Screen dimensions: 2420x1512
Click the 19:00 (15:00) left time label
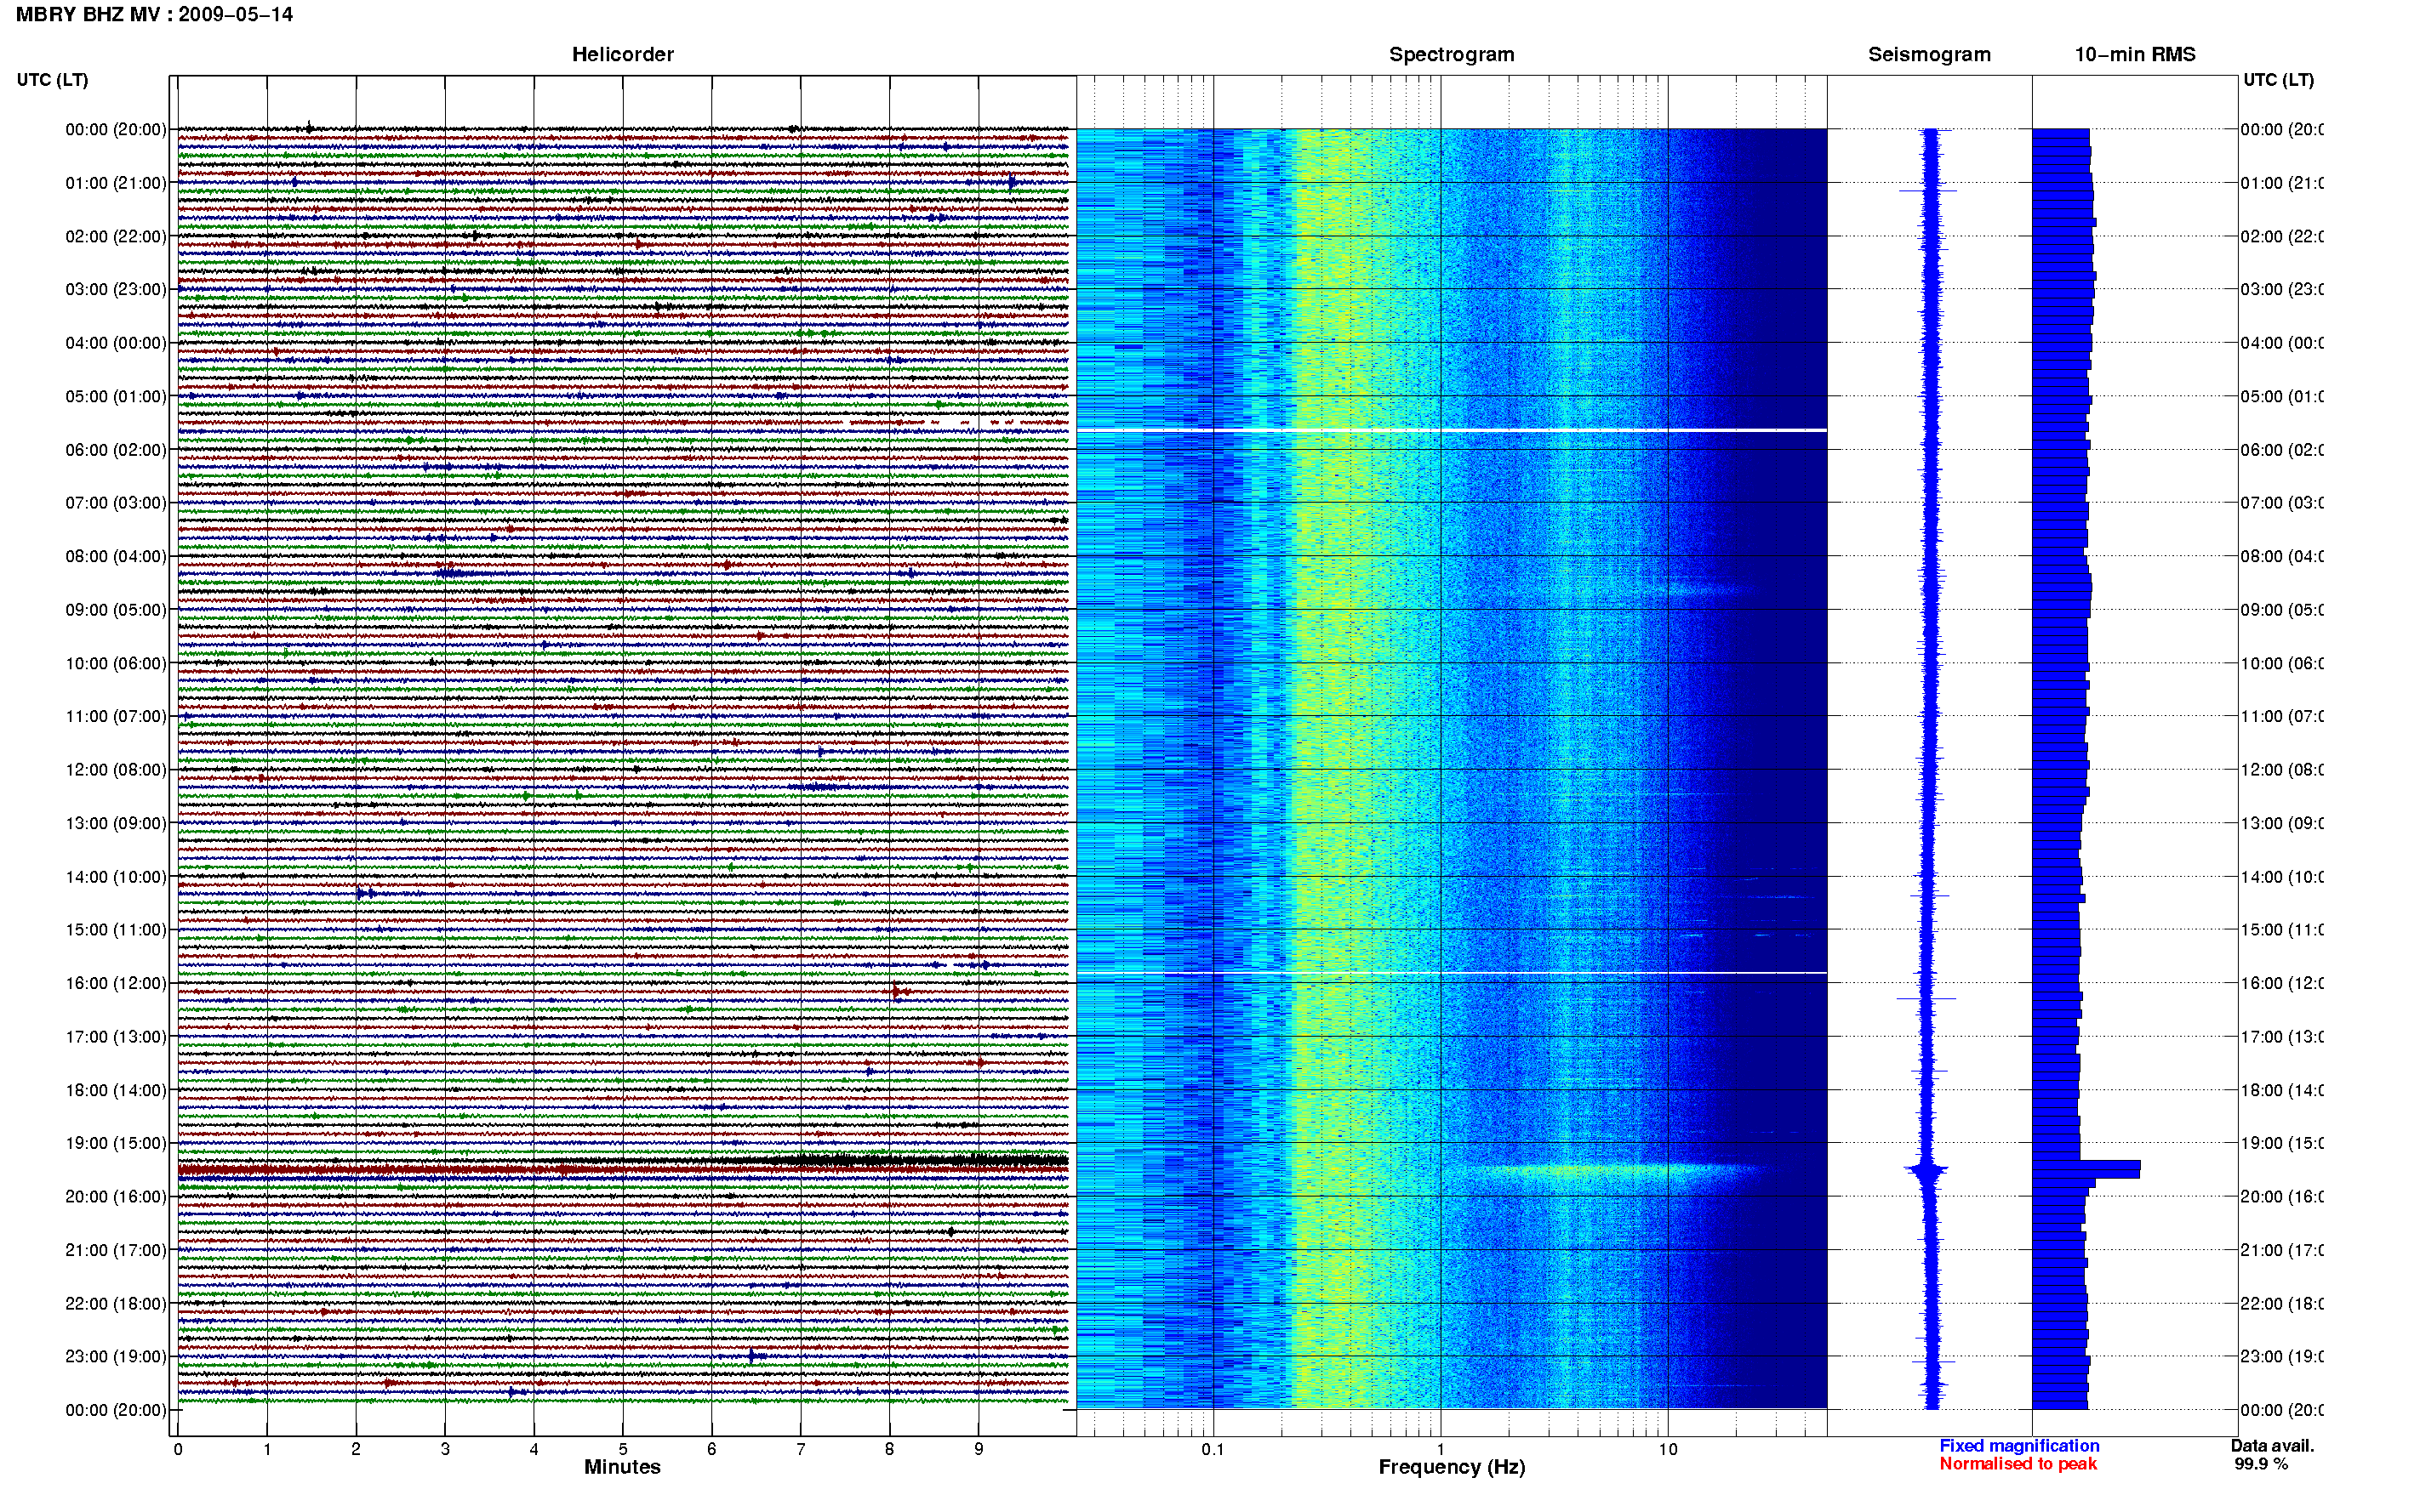coord(116,1144)
